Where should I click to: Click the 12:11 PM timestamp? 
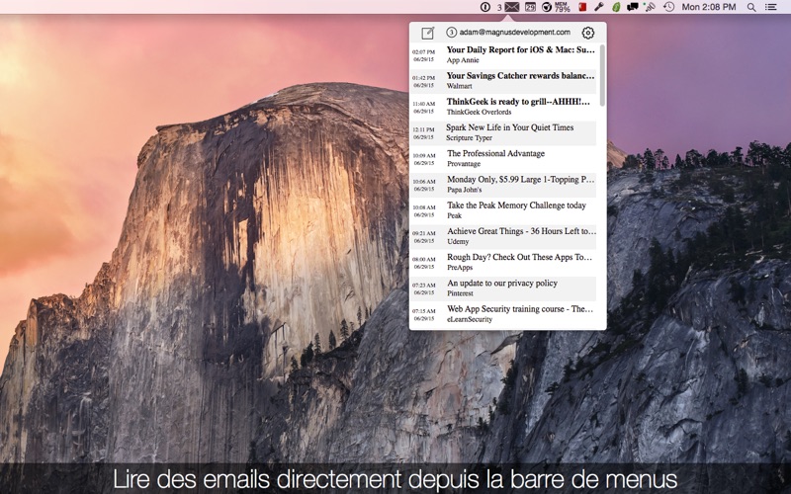point(424,129)
